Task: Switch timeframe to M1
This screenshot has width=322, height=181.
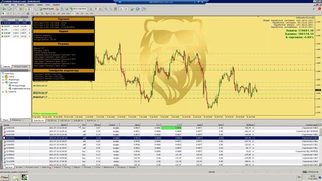Action: tap(54, 14)
